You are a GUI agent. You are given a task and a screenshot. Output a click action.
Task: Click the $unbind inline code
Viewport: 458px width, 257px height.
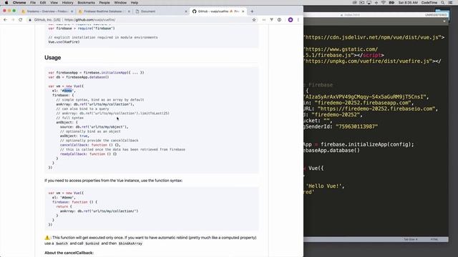(92, 243)
